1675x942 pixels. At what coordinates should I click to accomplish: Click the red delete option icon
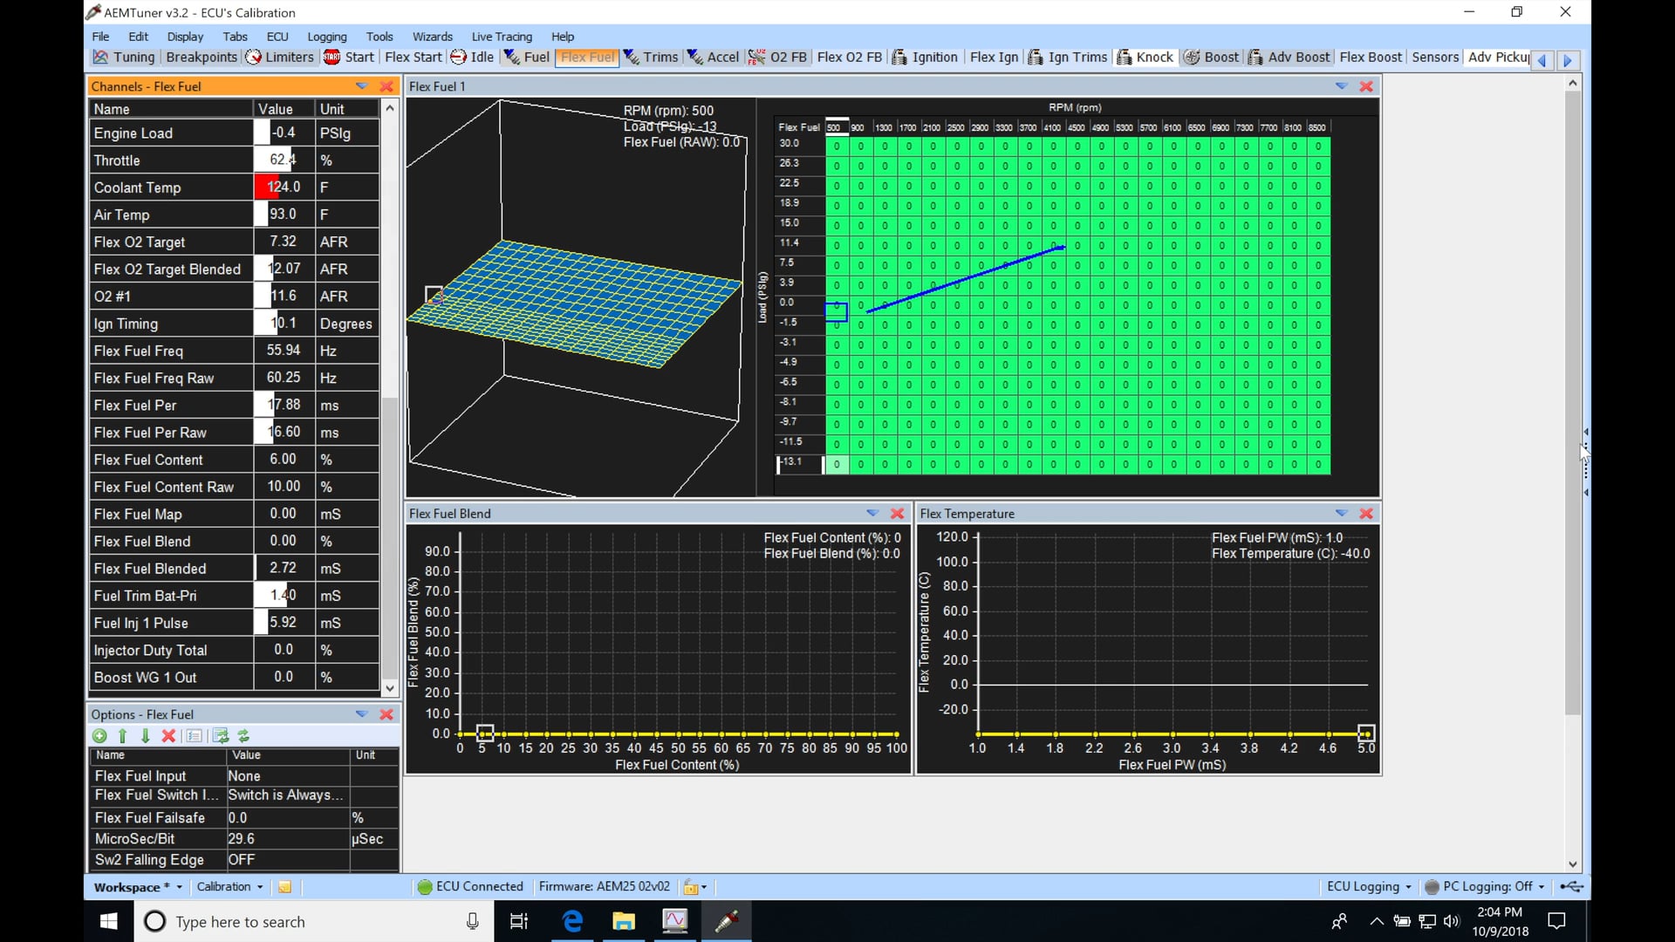point(169,736)
